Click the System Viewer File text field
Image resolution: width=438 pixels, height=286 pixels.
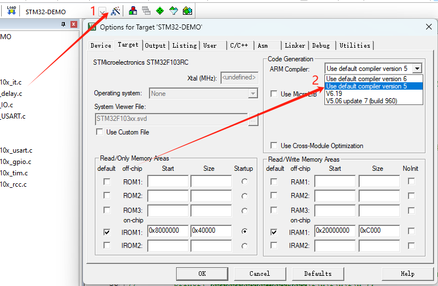coord(171,119)
